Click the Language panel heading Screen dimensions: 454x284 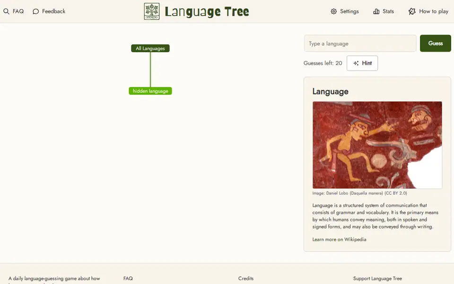(330, 91)
